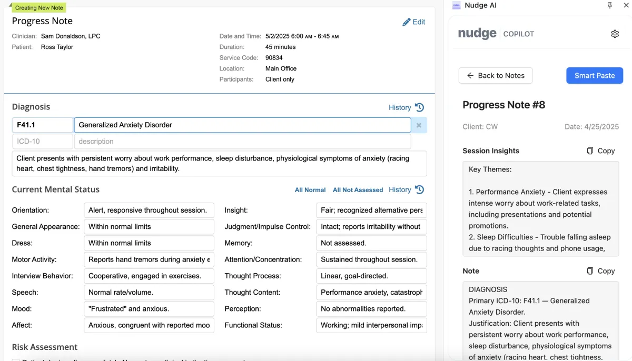Open the Diagnosis History link
The height and width of the screenshot is (361, 632).
point(400,107)
